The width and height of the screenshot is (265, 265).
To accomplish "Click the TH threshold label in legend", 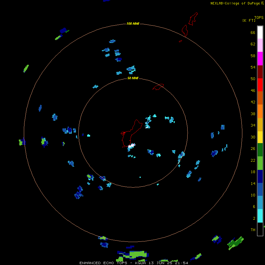I will coord(253,230).
